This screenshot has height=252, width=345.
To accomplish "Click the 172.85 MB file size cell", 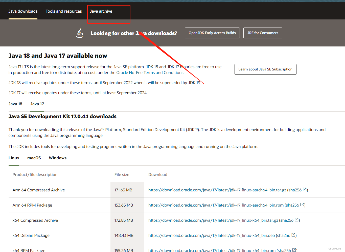I will click(x=127, y=220).
